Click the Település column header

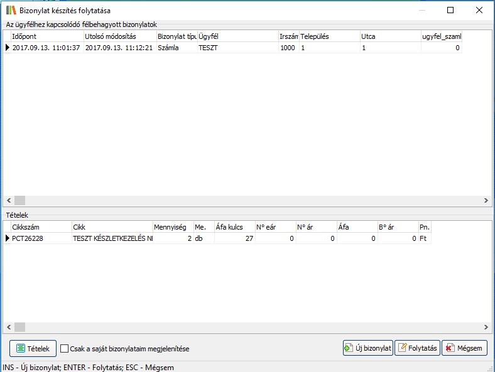329,36
